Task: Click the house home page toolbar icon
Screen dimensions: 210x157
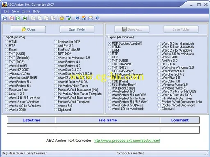Action: coord(84,18)
